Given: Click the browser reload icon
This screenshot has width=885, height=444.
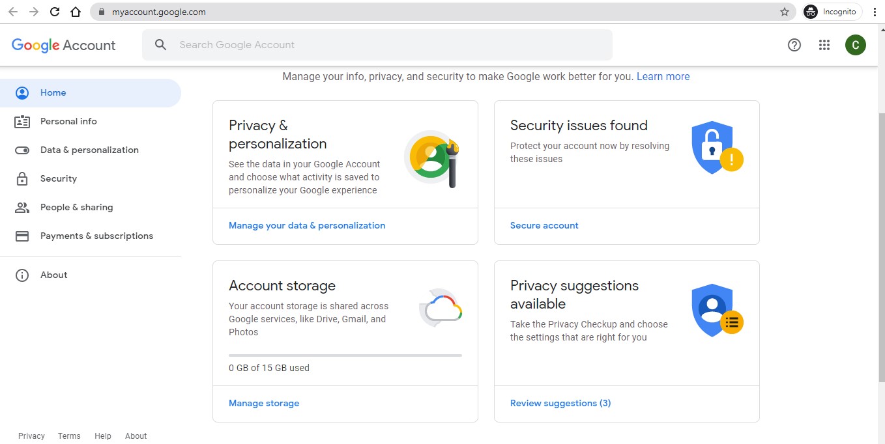Looking at the screenshot, I should point(55,12).
